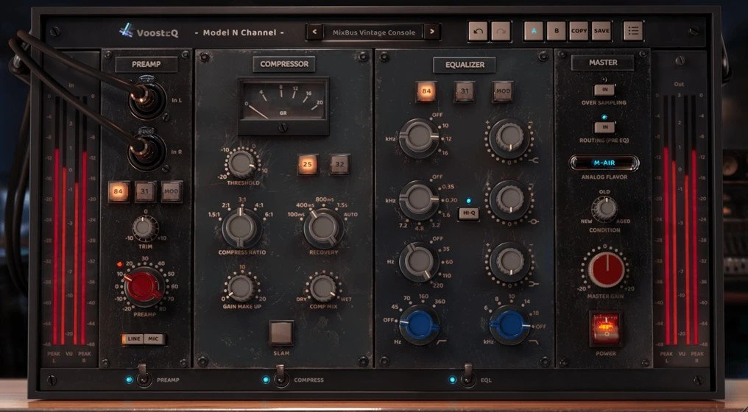
Task: Click the COMPRESS RATIO knob
Action: pos(241,228)
